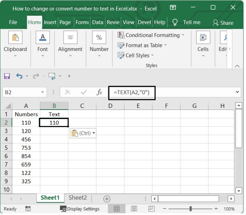Switch to Page Layout view

(x=134, y=209)
